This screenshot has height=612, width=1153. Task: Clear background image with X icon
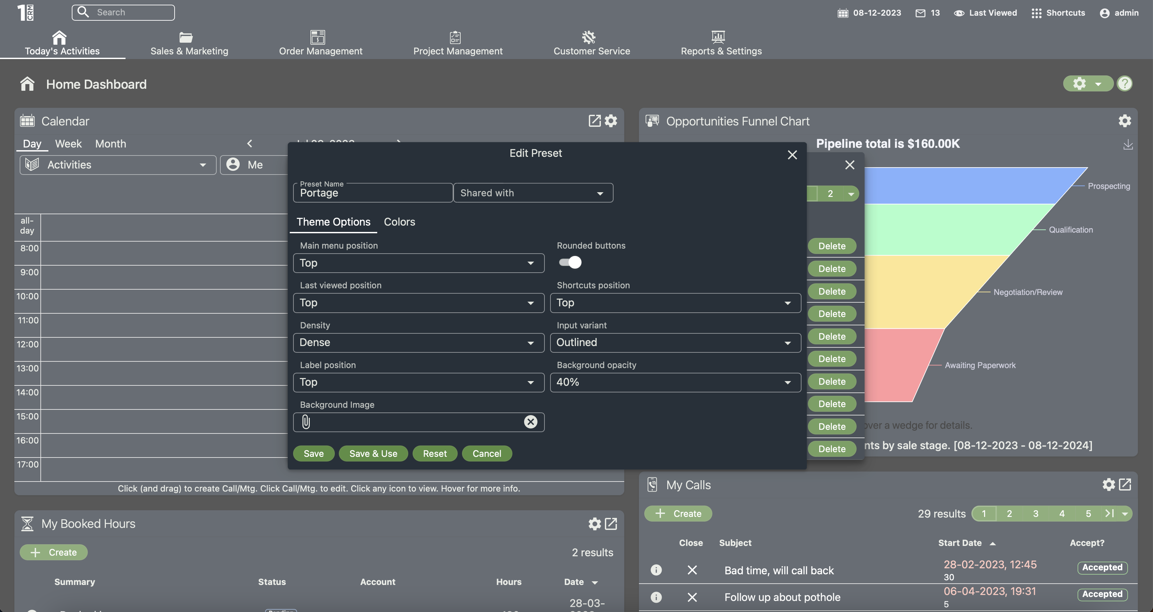point(530,422)
